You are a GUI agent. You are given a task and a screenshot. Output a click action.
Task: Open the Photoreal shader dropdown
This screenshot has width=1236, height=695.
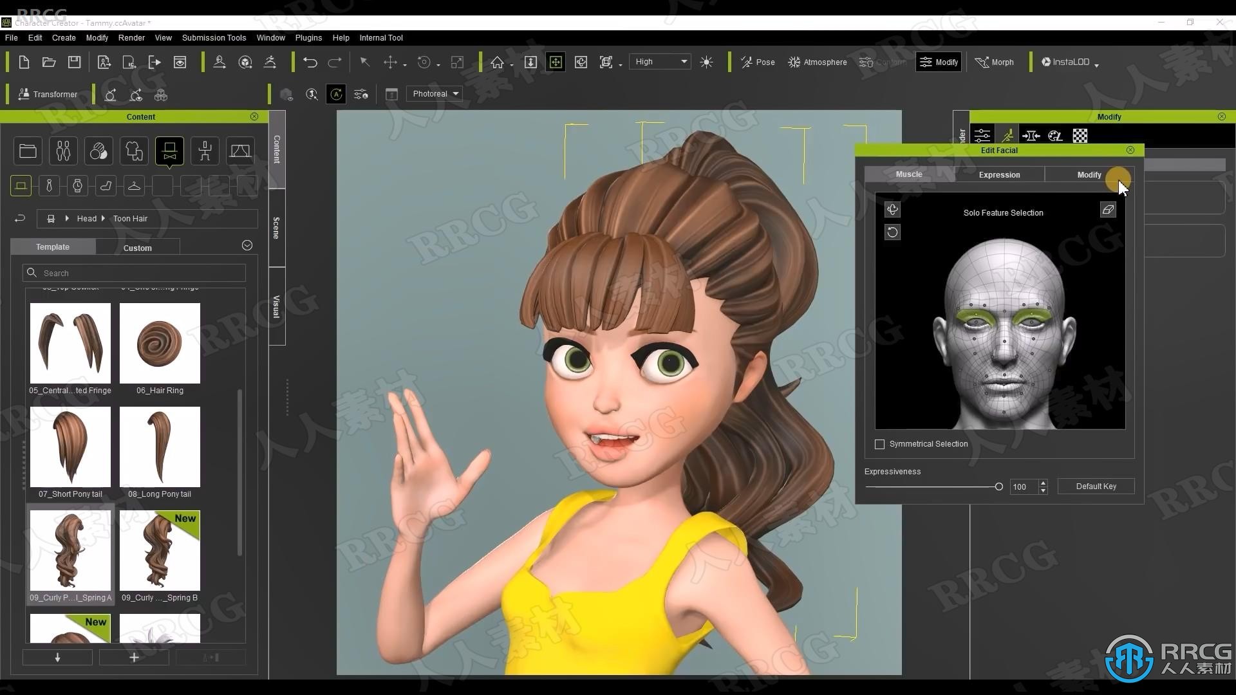434,94
